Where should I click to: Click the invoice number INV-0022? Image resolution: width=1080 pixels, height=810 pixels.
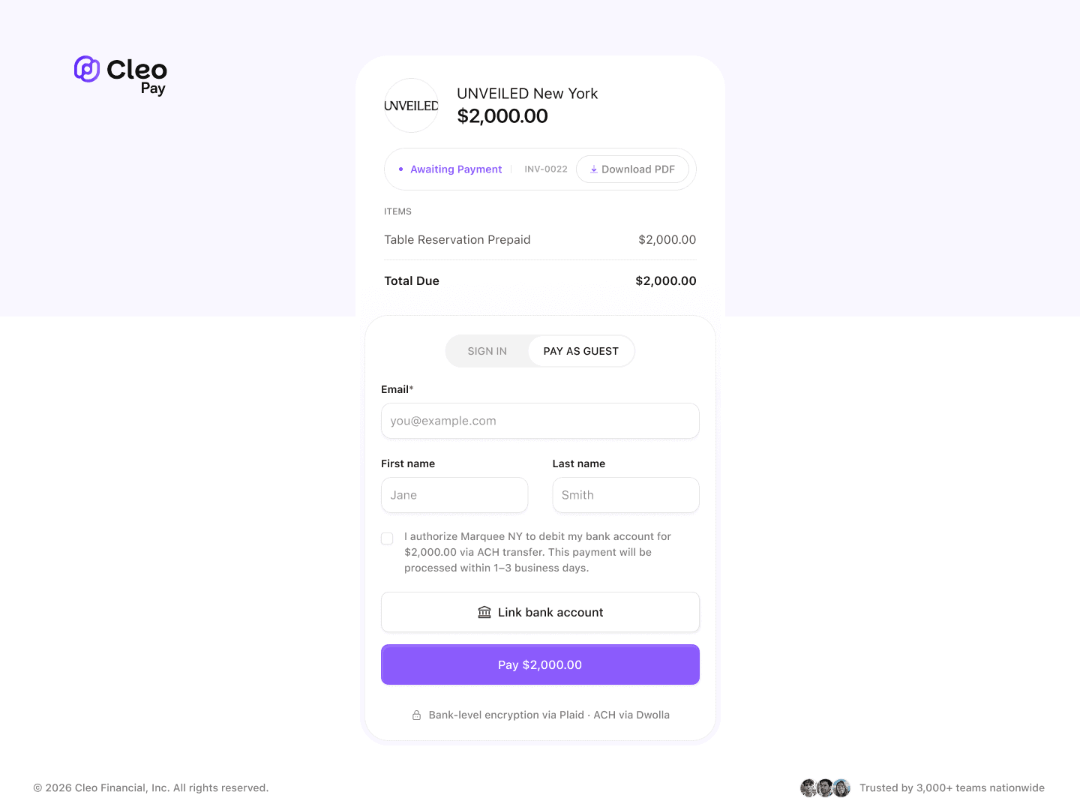[x=545, y=169]
